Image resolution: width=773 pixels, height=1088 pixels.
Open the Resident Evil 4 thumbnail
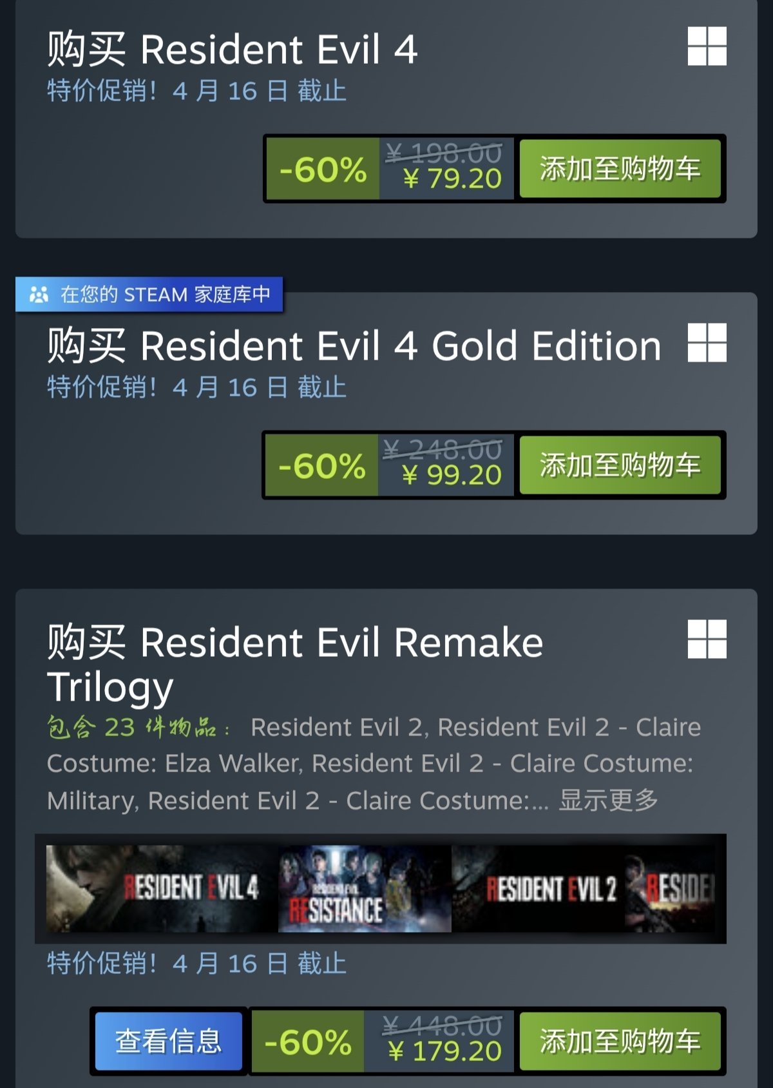[162, 889]
